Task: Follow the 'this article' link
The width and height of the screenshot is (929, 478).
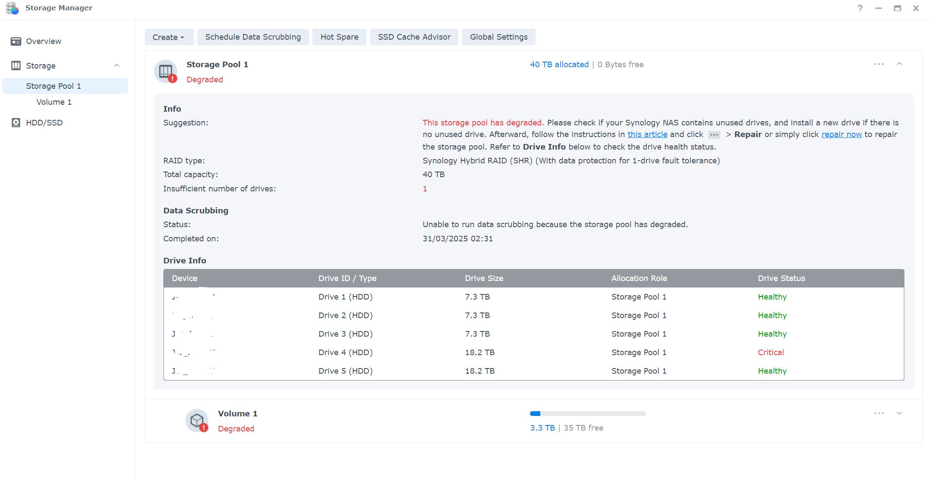Action: coord(647,134)
